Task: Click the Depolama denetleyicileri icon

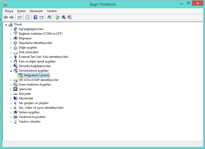Action: tap(15, 43)
